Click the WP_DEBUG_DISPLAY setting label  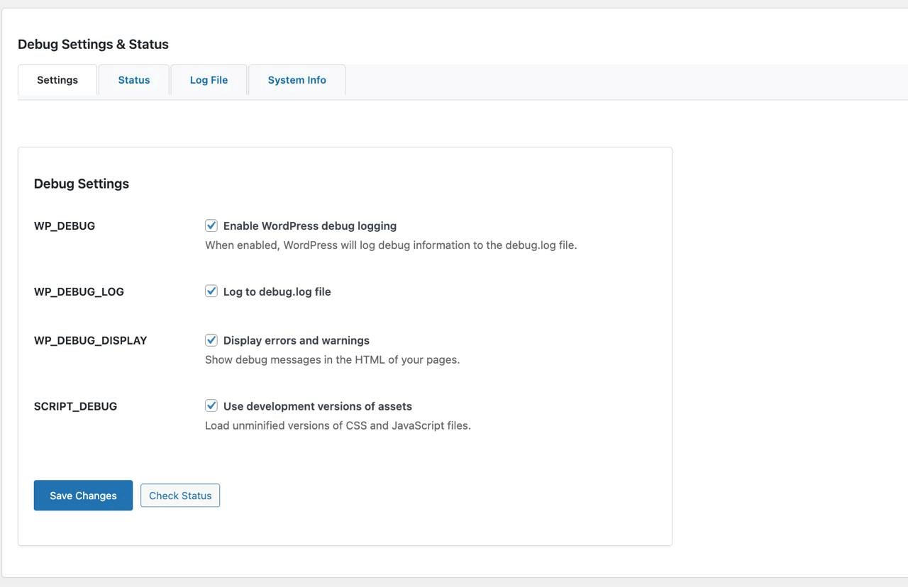coord(90,341)
